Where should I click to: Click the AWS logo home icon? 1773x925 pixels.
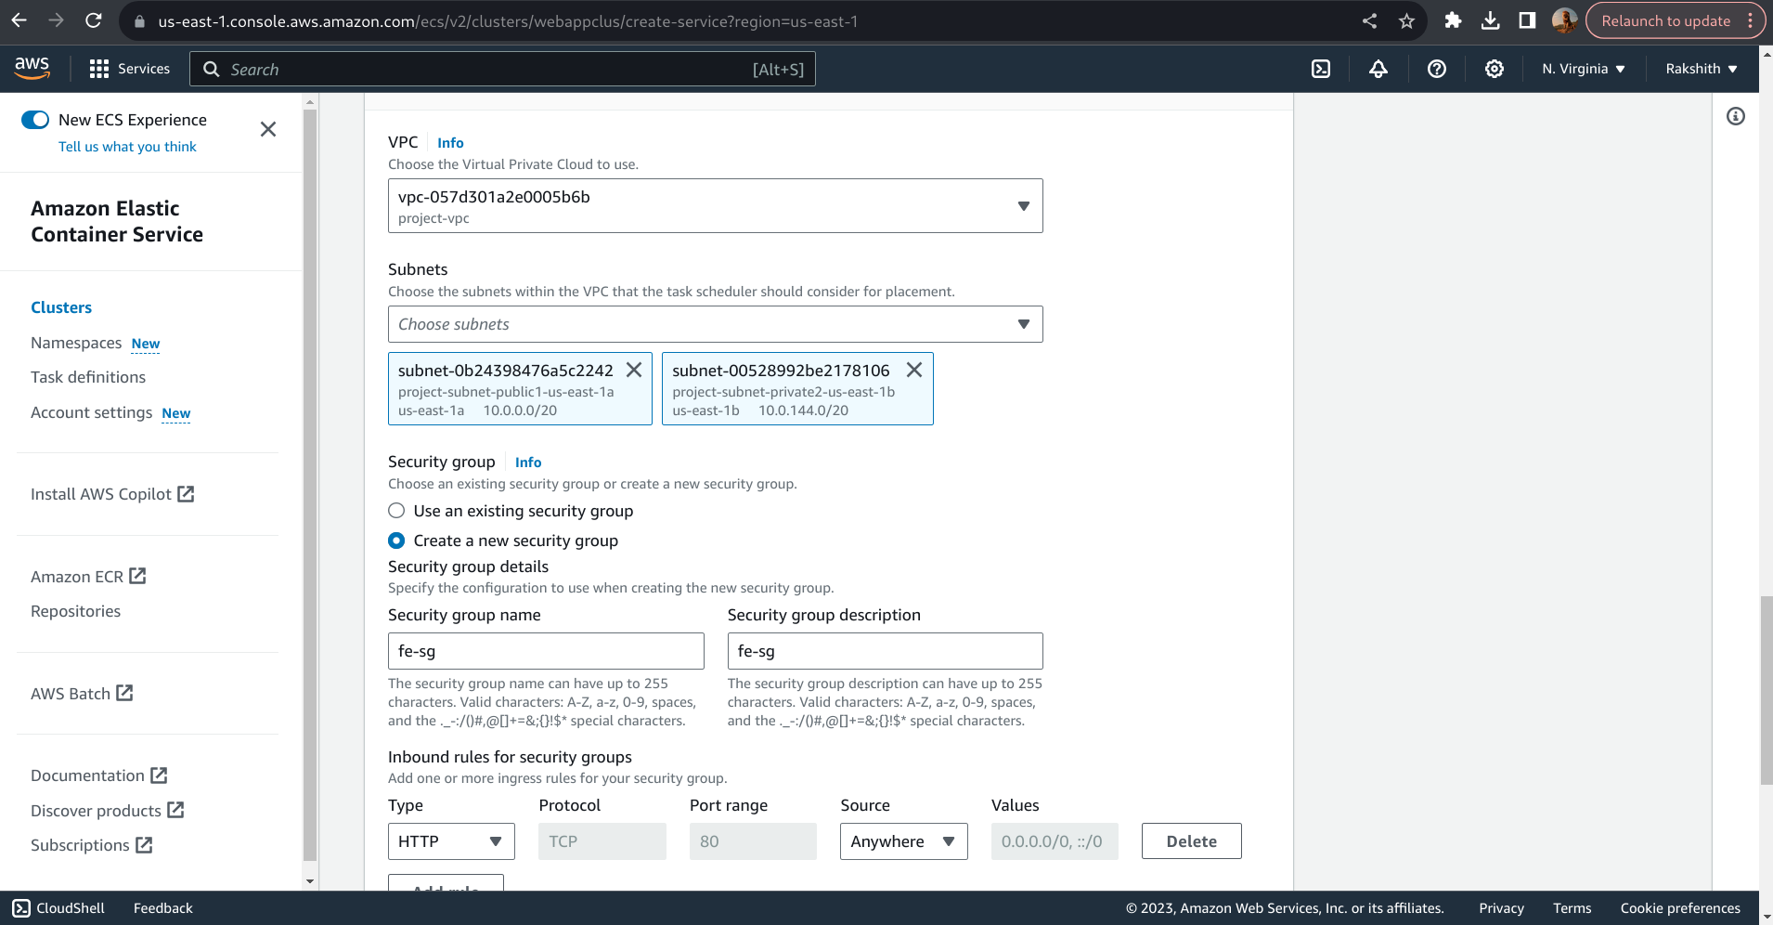click(x=32, y=68)
